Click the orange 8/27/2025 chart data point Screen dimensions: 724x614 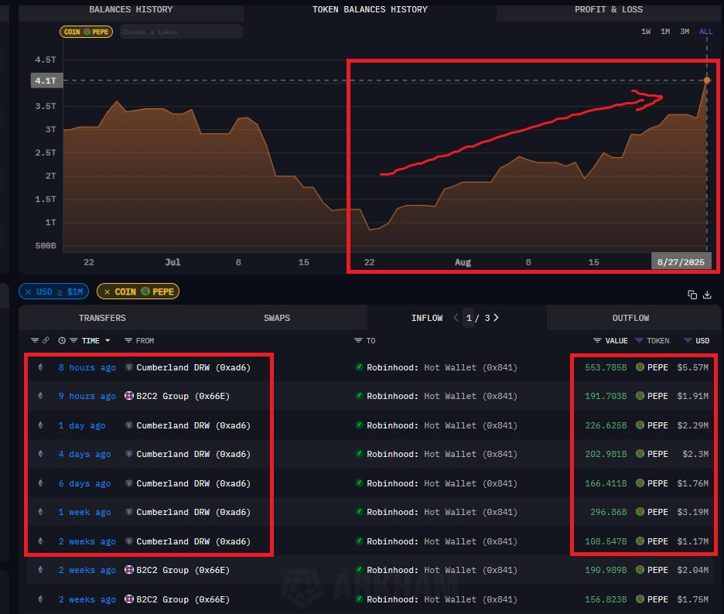pyautogui.click(x=707, y=80)
